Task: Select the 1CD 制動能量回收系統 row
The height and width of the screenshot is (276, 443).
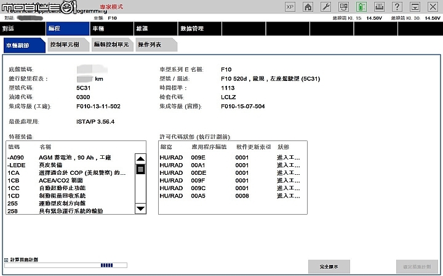Action: [x=70, y=196]
